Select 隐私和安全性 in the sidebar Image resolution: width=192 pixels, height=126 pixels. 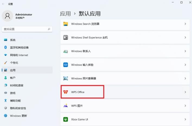[27, 108]
